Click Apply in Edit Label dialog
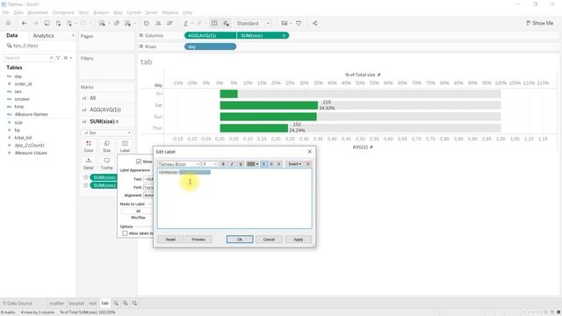The height and width of the screenshot is (316, 562). [x=299, y=240]
